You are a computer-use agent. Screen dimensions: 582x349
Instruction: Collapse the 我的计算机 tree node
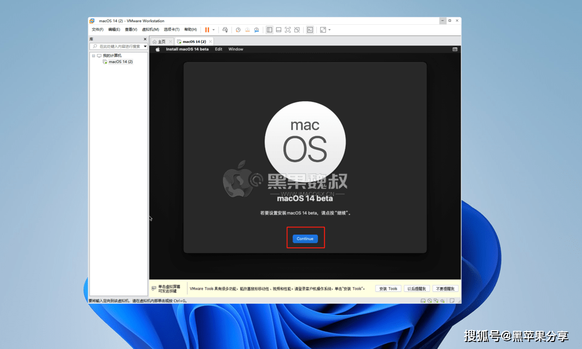(x=94, y=55)
